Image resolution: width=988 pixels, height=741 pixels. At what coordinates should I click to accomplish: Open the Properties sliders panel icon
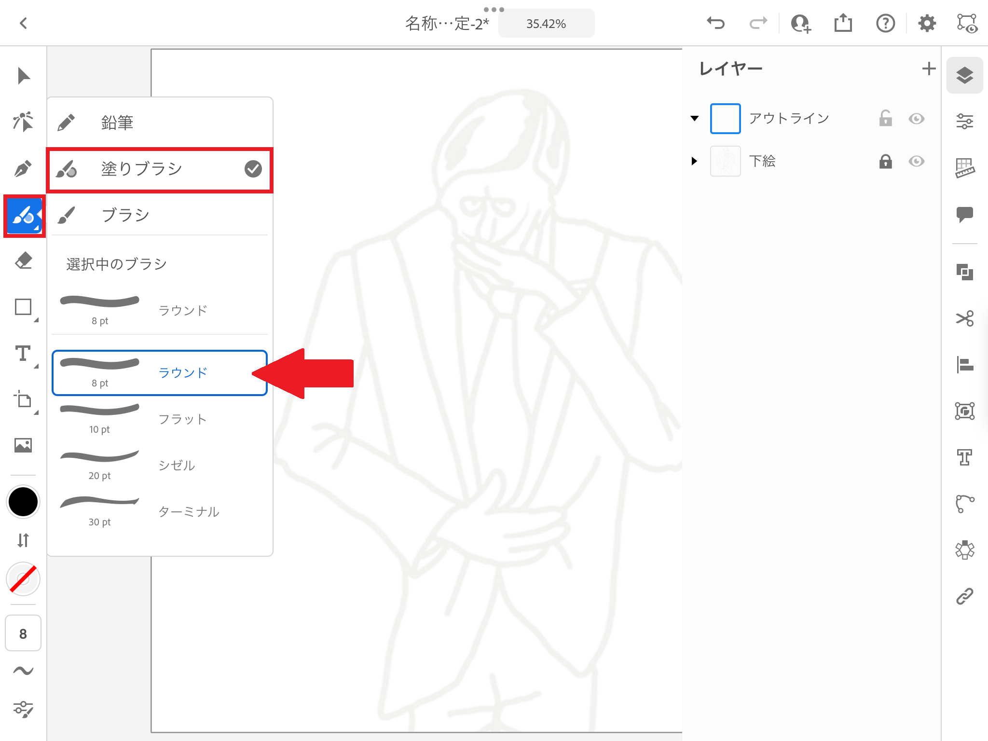click(x=965, y=122)
